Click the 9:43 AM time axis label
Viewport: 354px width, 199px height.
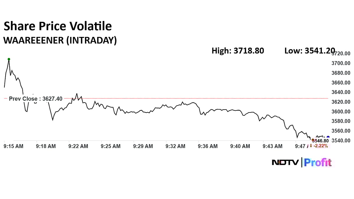tap(272, 146)
